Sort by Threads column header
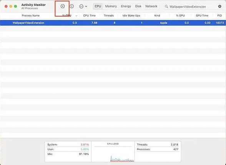Screen dimensions: 226x165 point(109,15)
